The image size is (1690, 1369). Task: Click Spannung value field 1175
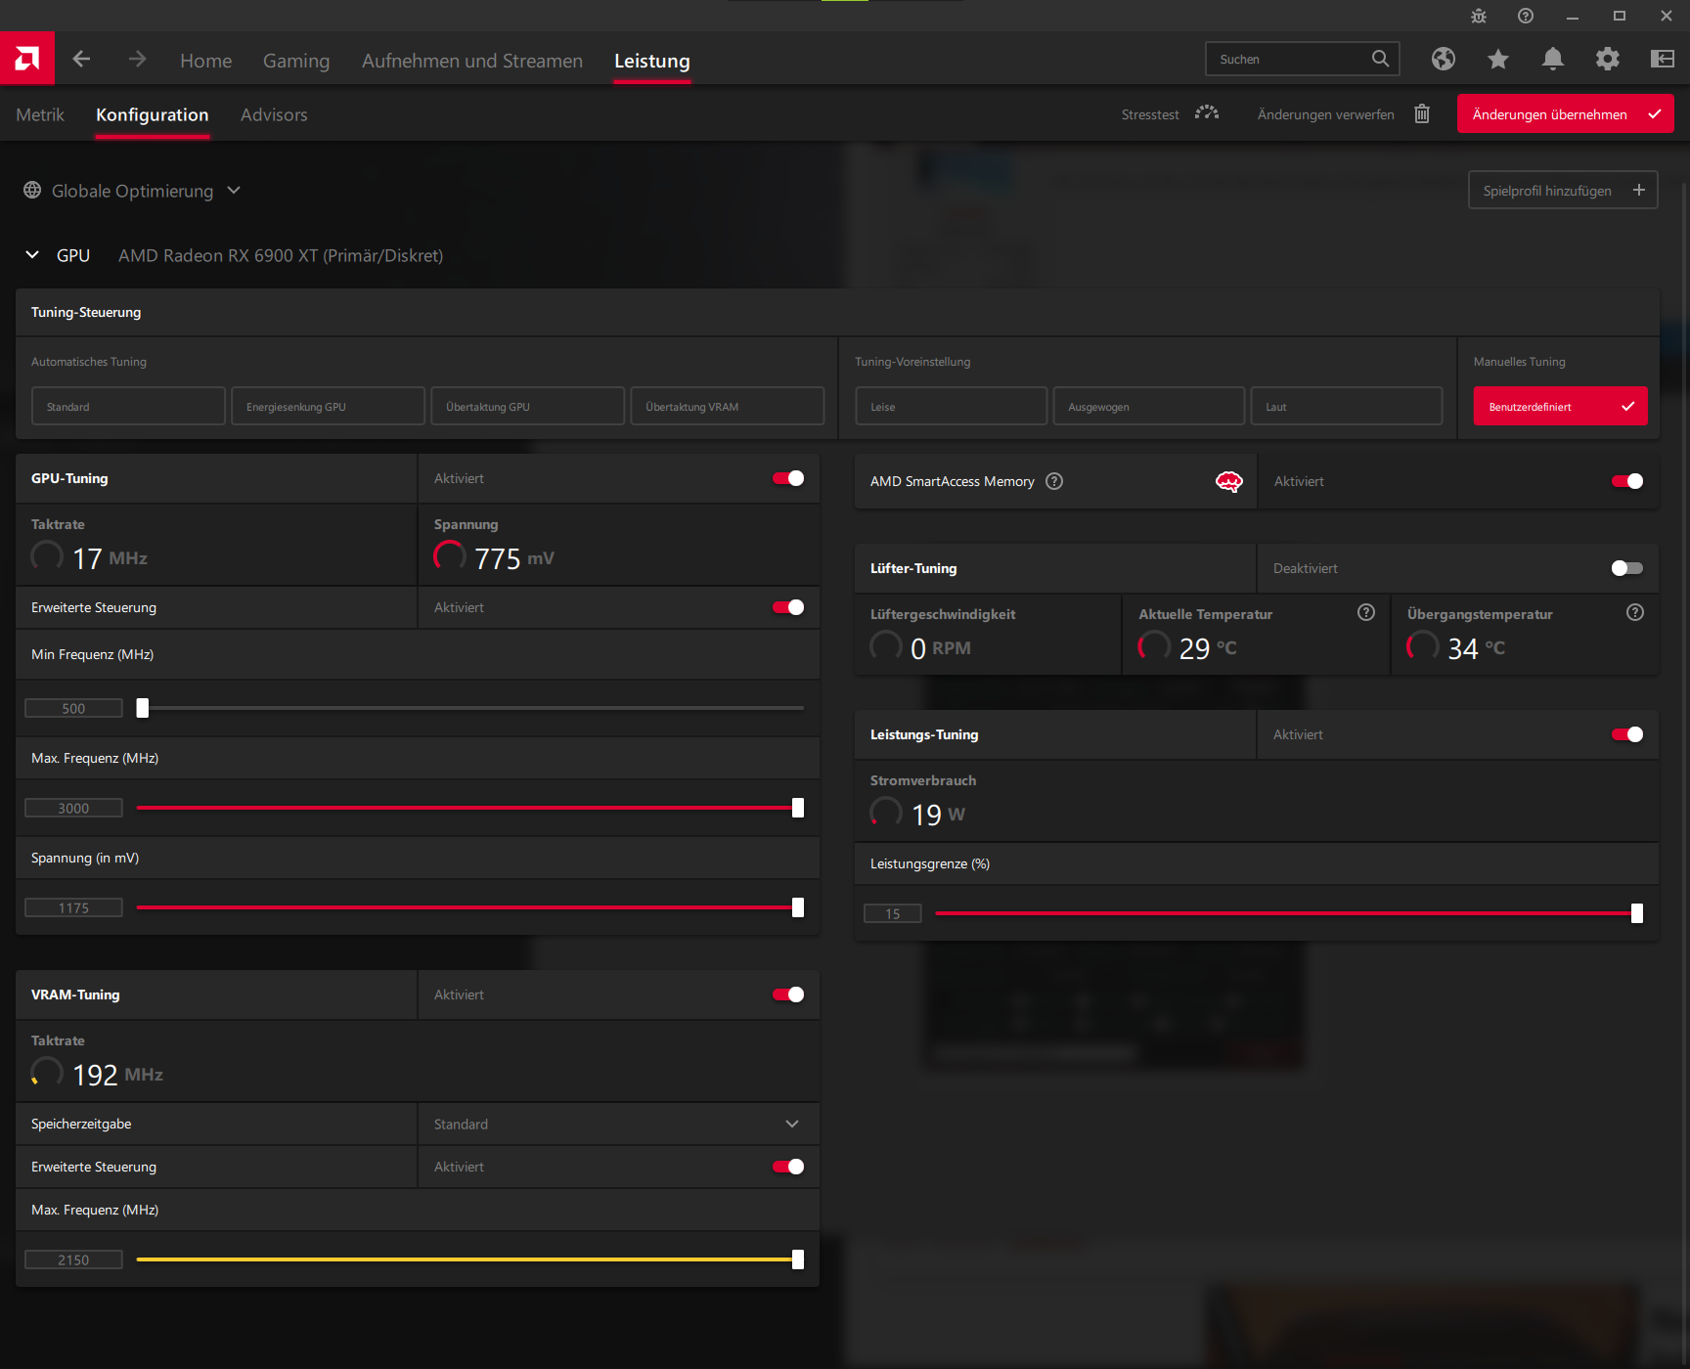[73, 908]
